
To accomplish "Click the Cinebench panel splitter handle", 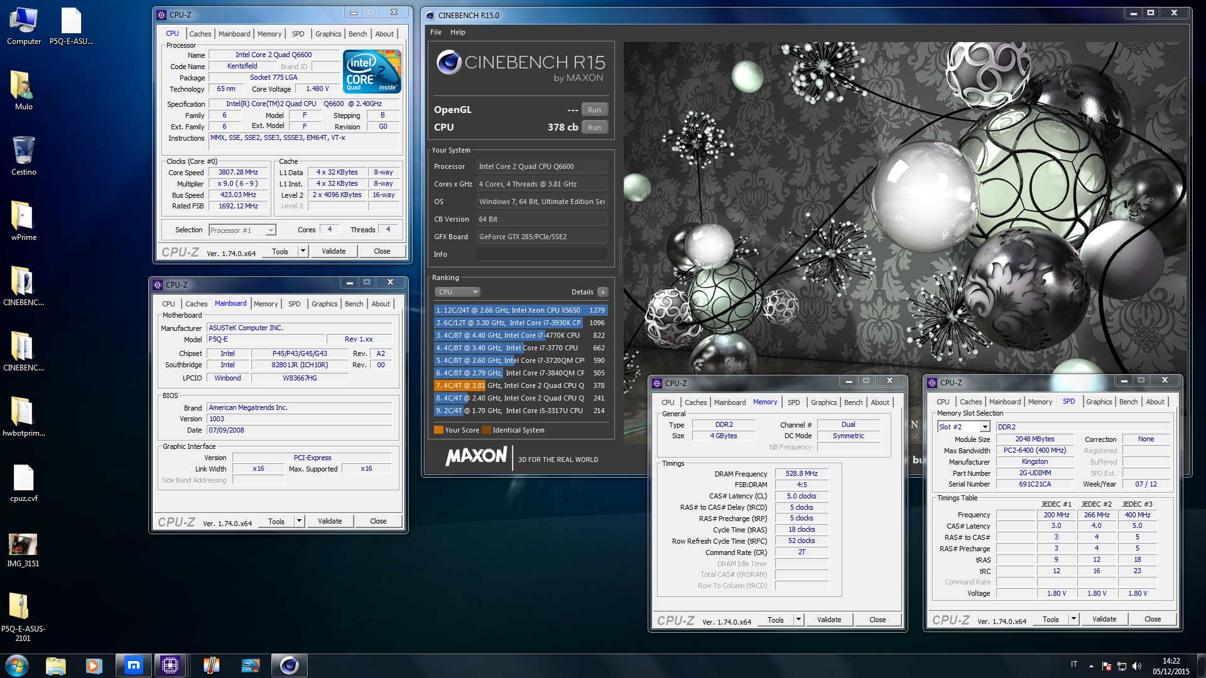I will (620, 256).
